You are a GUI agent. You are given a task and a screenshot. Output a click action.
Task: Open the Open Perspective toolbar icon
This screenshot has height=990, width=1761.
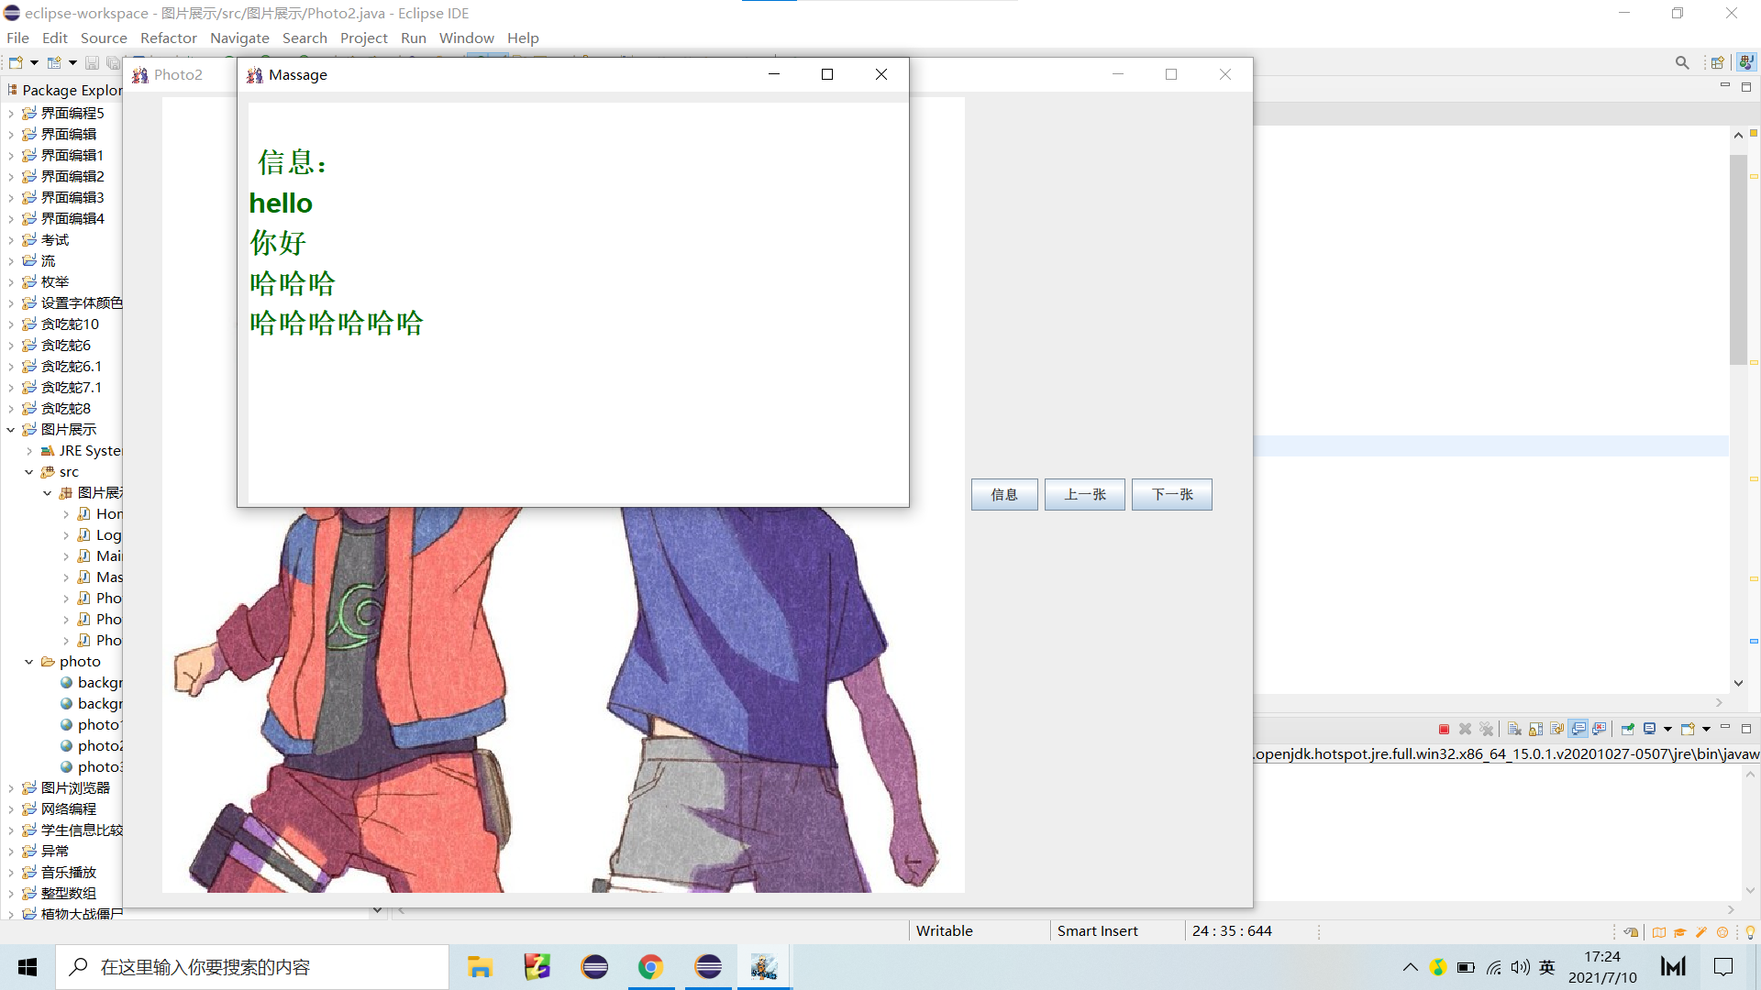1717,62
